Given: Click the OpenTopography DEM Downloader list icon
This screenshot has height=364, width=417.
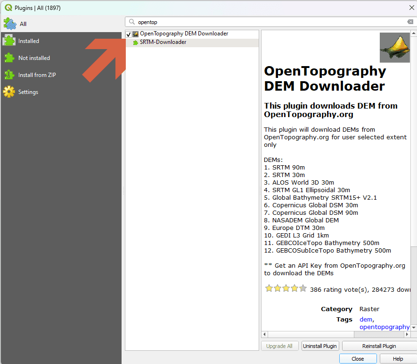Looking at the screenshot, I should click(x=136, y=34).
